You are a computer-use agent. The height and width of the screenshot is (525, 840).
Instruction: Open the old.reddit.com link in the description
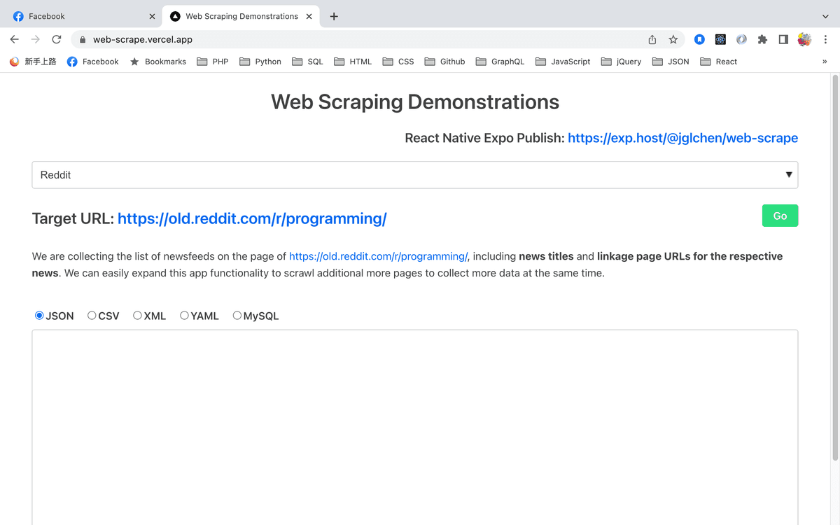point(379,256)
